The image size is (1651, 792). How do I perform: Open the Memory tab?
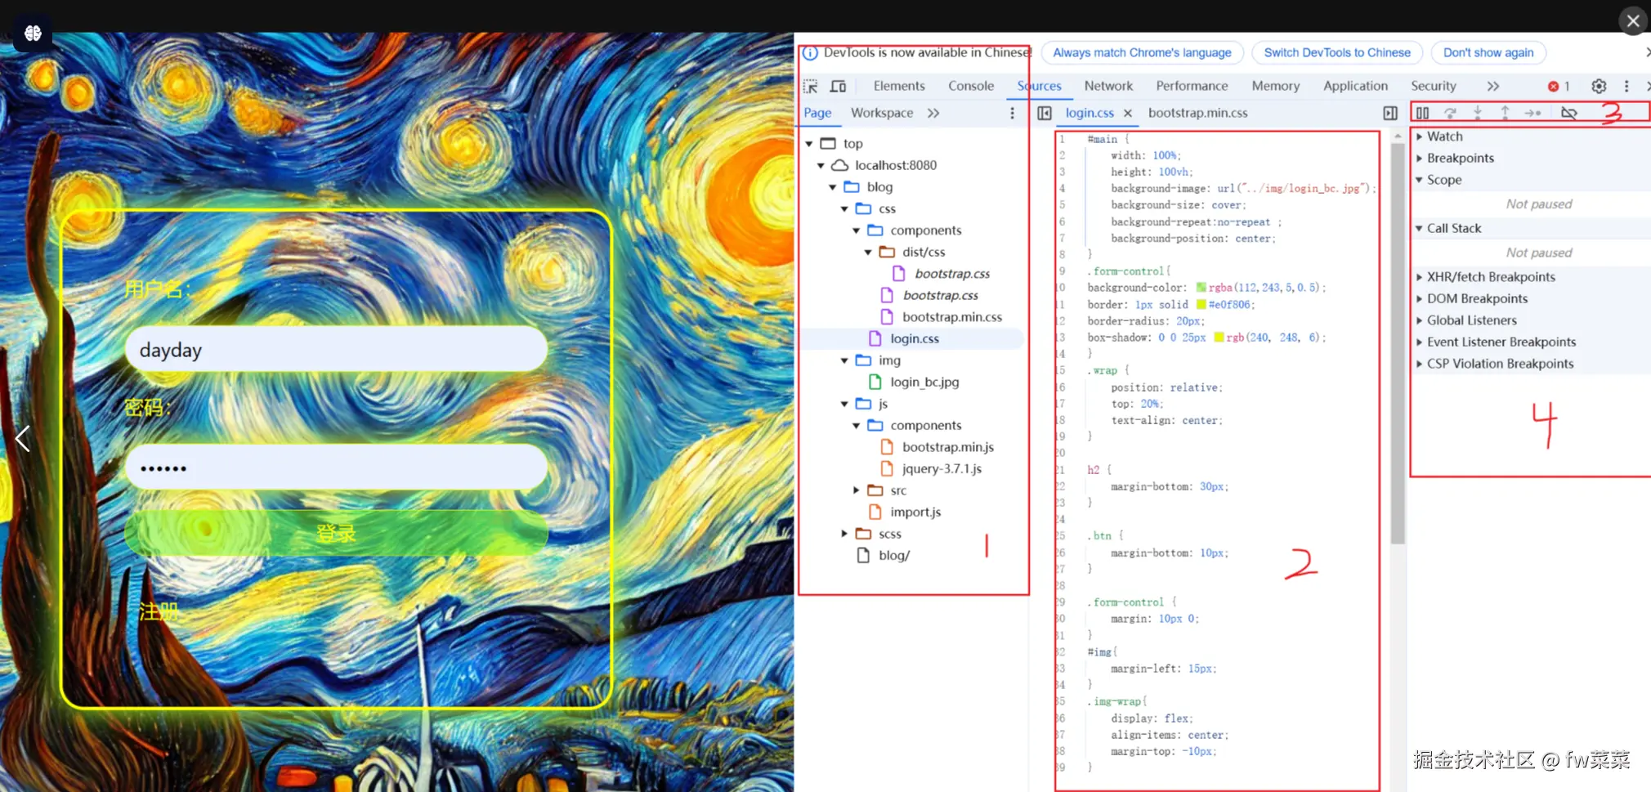point(1276,86)
